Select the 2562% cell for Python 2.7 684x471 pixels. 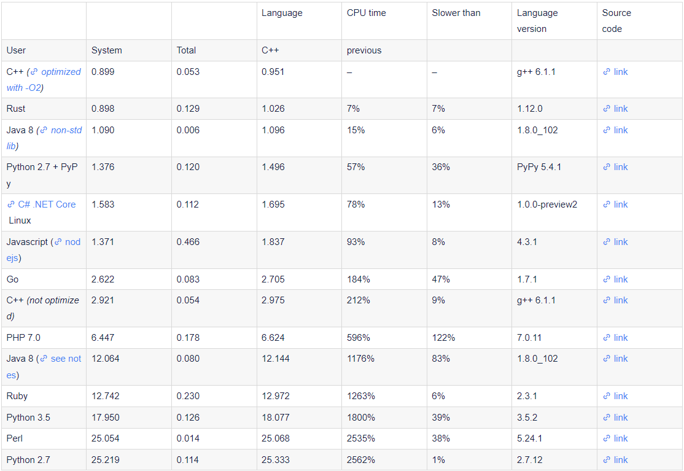click(361, 460)
